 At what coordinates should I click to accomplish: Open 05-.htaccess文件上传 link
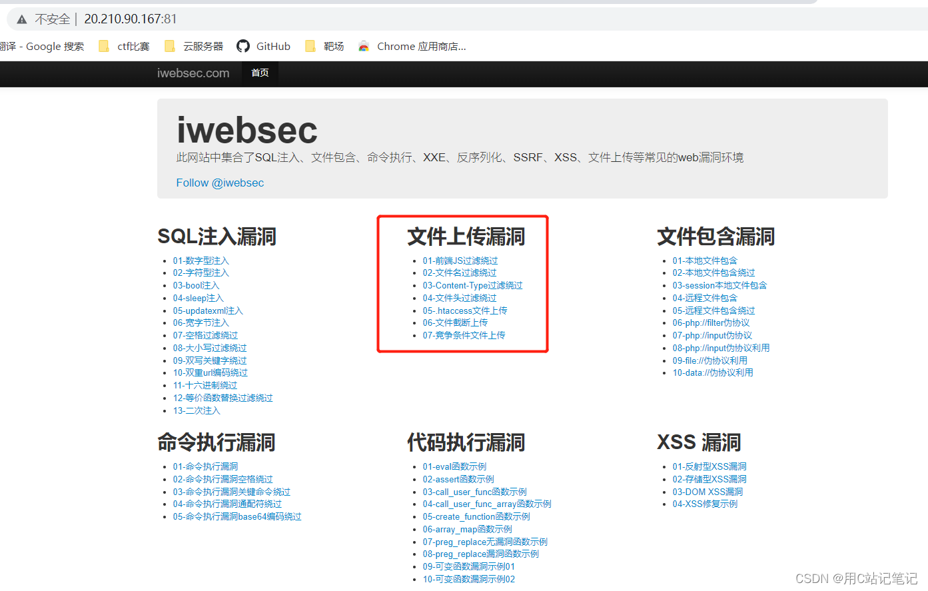[x=465, y=310]
